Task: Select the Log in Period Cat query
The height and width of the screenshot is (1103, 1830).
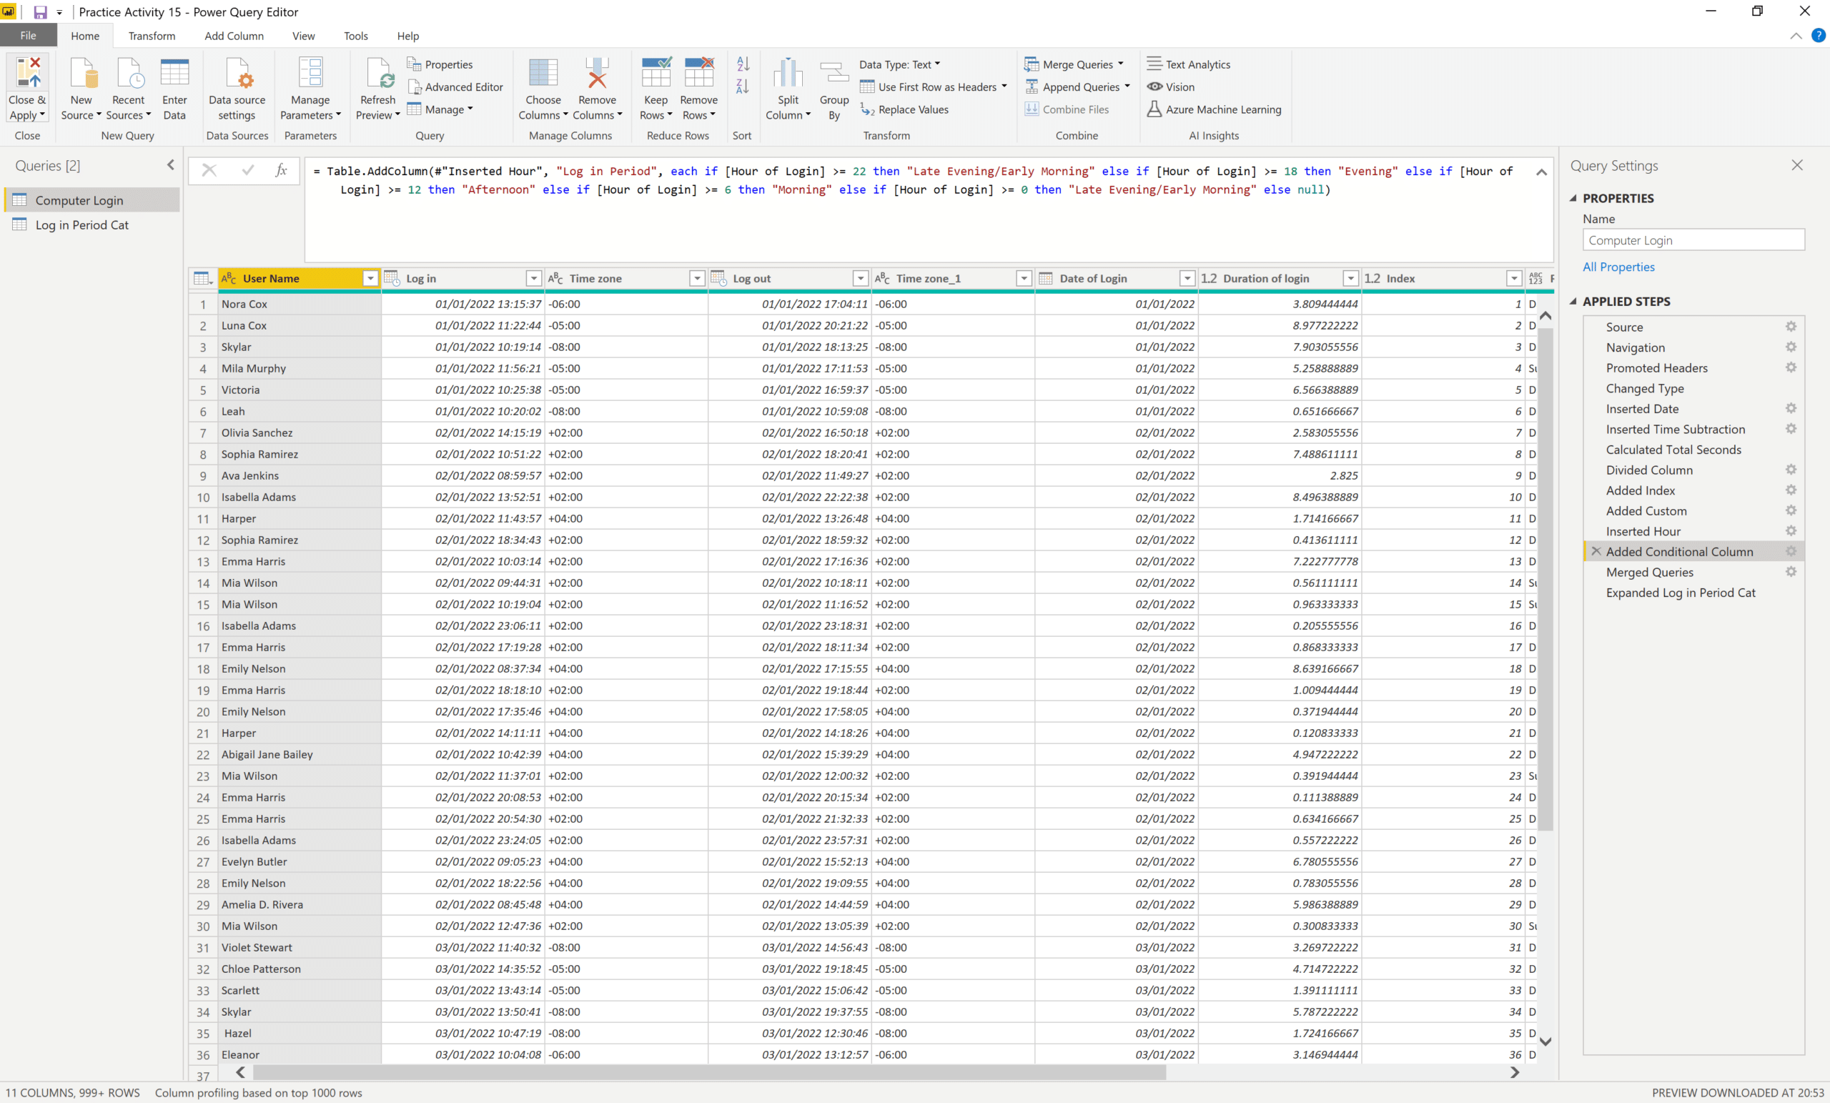Action: pyautogui.click(x=91, y=224)
